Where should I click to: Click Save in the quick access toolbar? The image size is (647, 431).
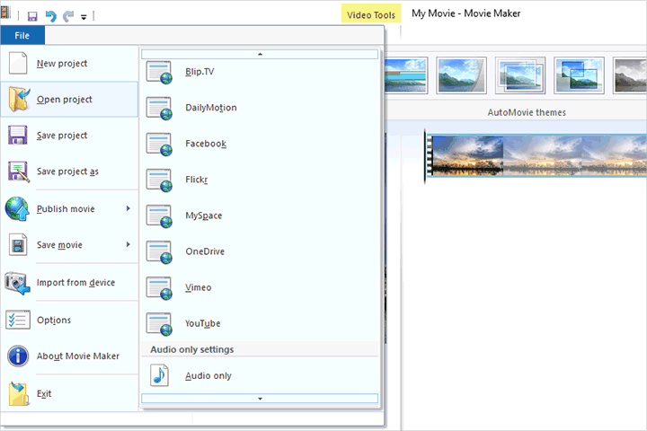coord(32,16)
